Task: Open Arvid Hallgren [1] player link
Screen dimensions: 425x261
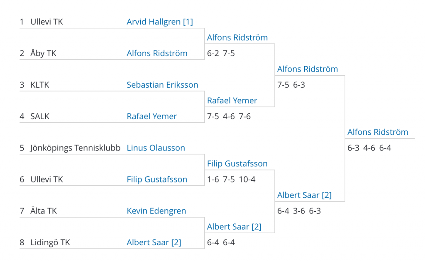Action: [160, 22]
